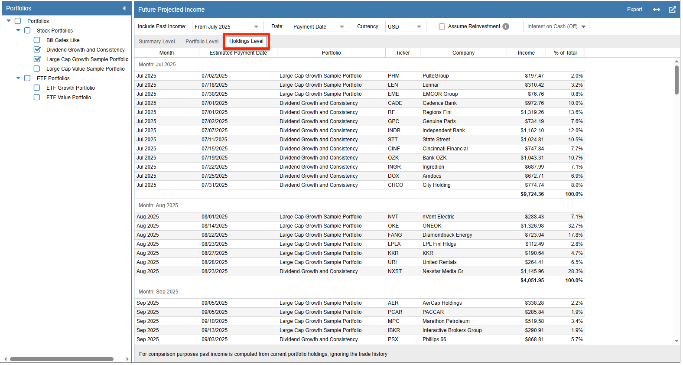683x365 pixels.
Task: Sort by the Ticker column header
Action: 403,53
